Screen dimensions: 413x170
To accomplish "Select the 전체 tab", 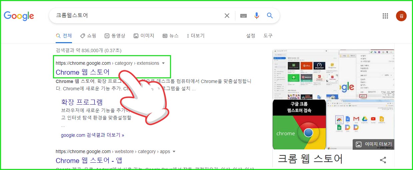I will [x=64, y=36].
